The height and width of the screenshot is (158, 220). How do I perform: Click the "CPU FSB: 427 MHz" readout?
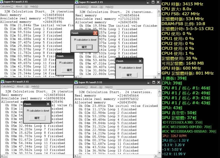click(181, 14)
